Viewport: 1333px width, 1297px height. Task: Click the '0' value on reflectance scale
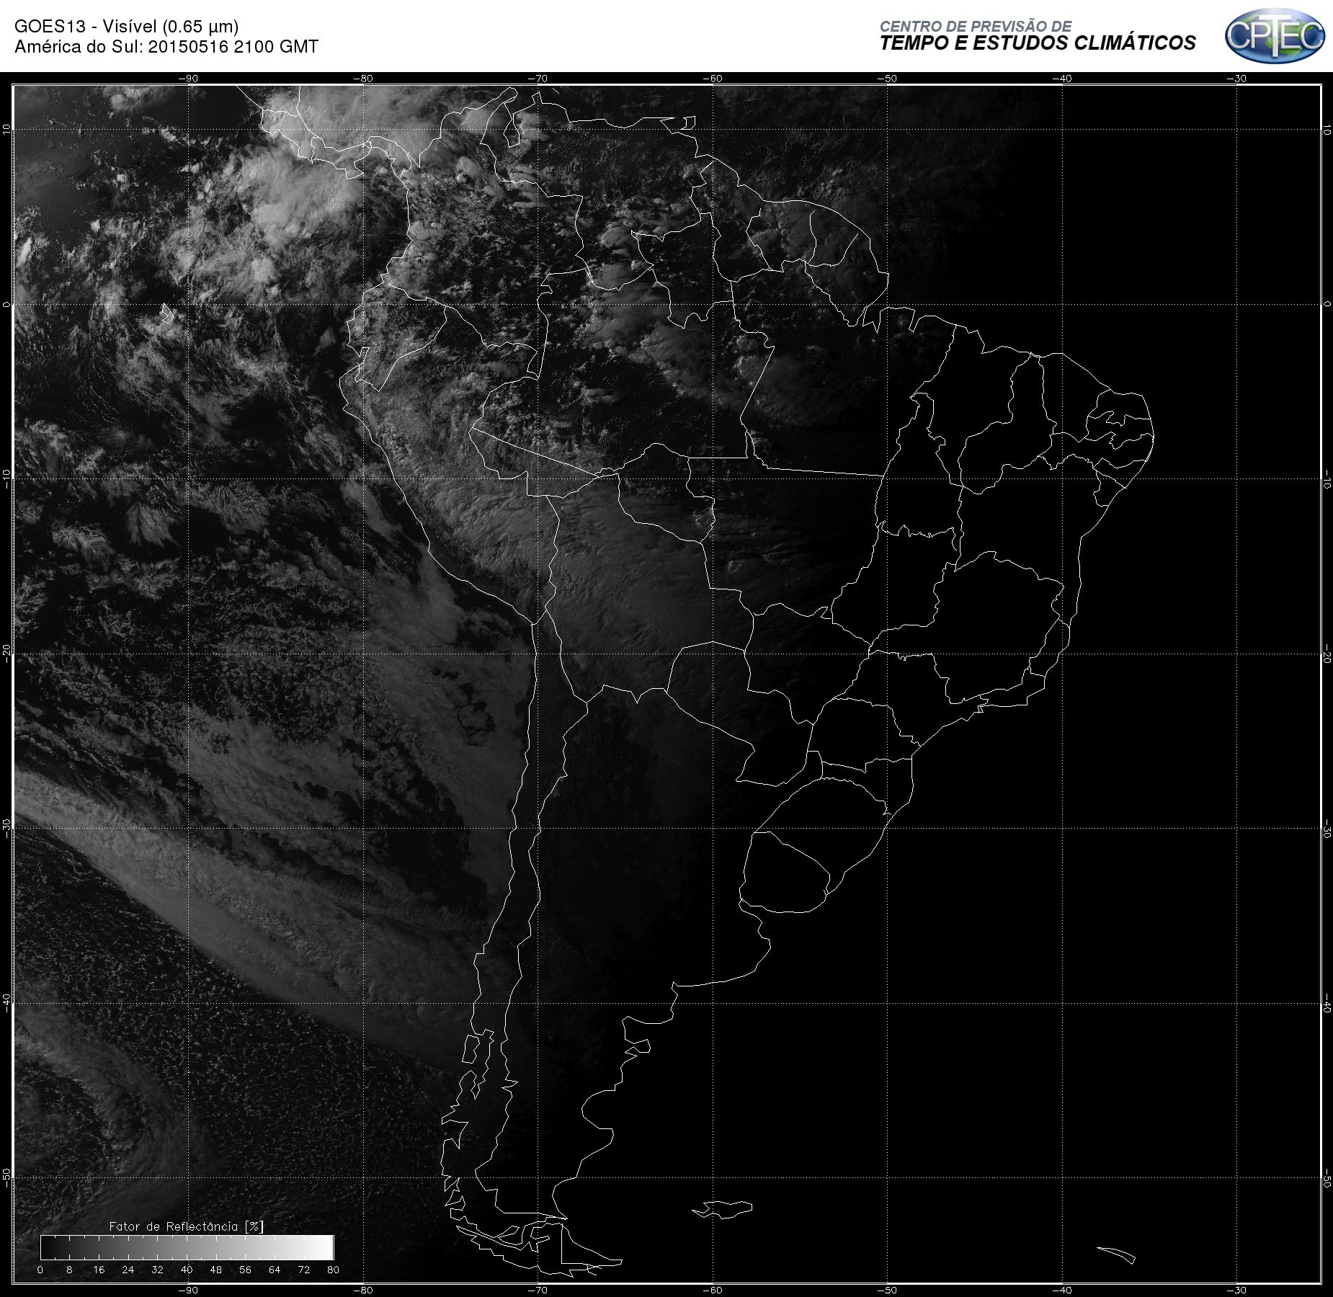[40, 1270]
